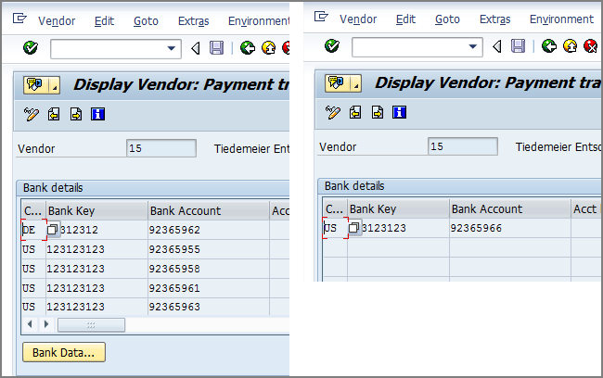Image resolution: width=603 pixels, height=378 pixels.
Task: Expand services button arrow in right window
Action: click(x=356, y=83)
